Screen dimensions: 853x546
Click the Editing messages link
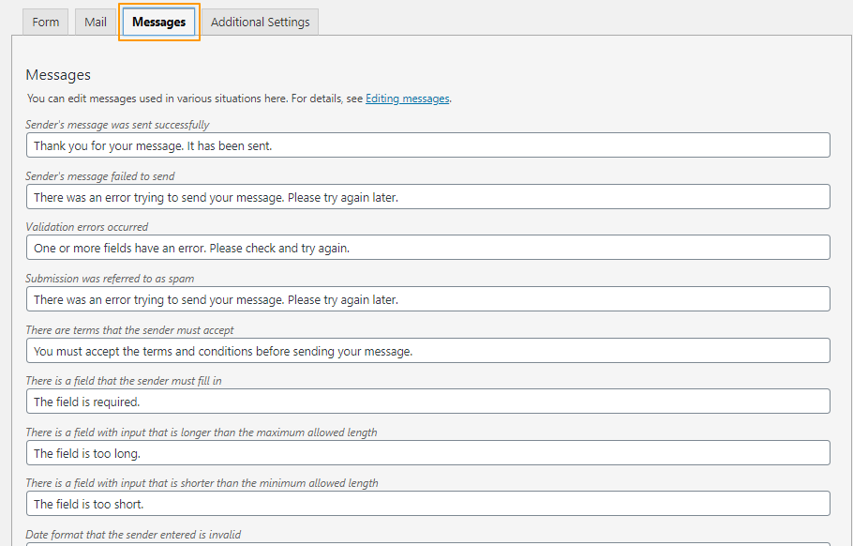407,98
